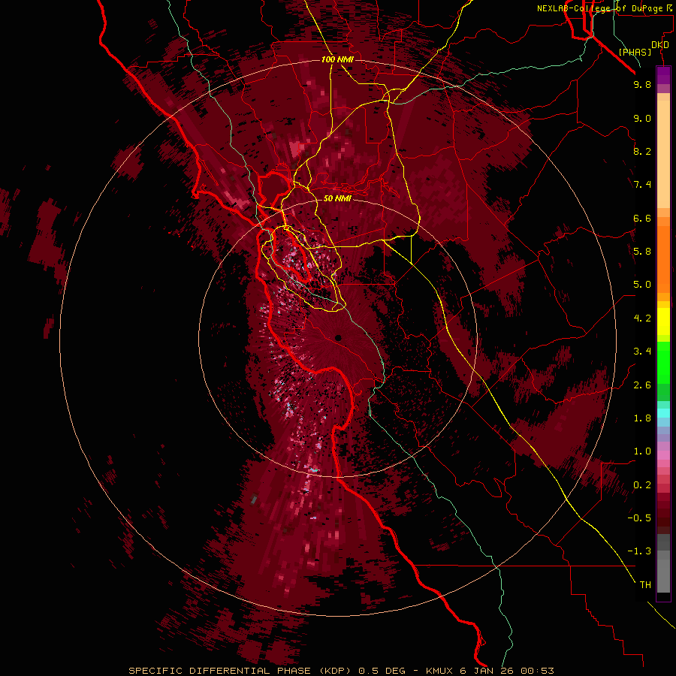The height and width of the screenshot is (676, 676).
Task: Click the -1.3 value on the scale
Action: [x=639, y=551]
